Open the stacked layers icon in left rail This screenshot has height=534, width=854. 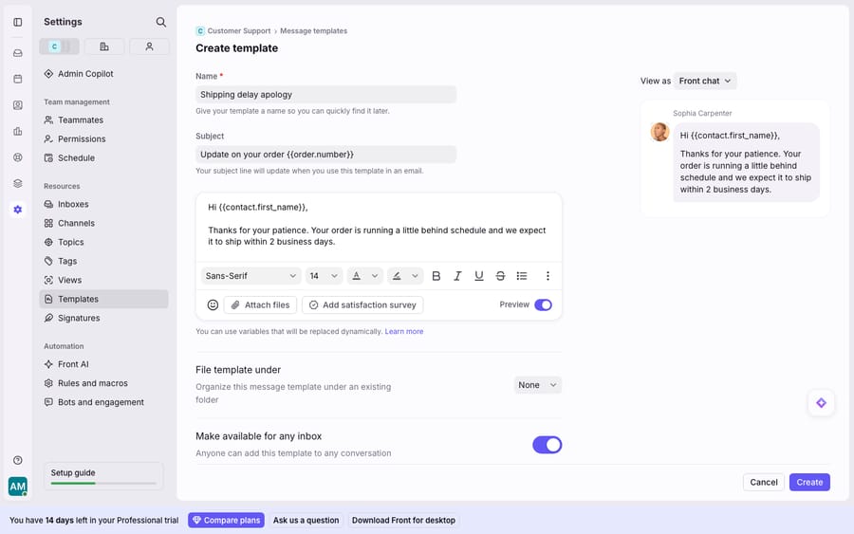pyautogui.click(x=18, y=183)
